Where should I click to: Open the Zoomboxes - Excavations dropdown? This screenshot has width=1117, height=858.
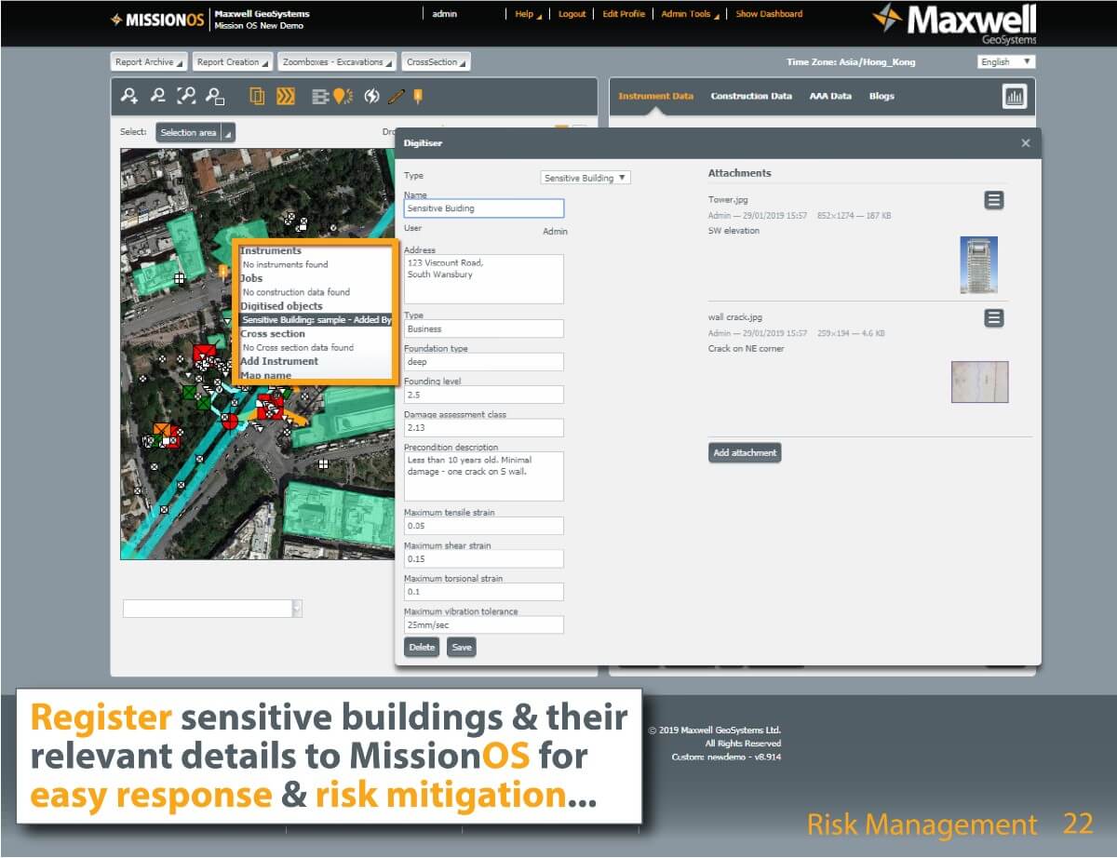pos(337,62)
